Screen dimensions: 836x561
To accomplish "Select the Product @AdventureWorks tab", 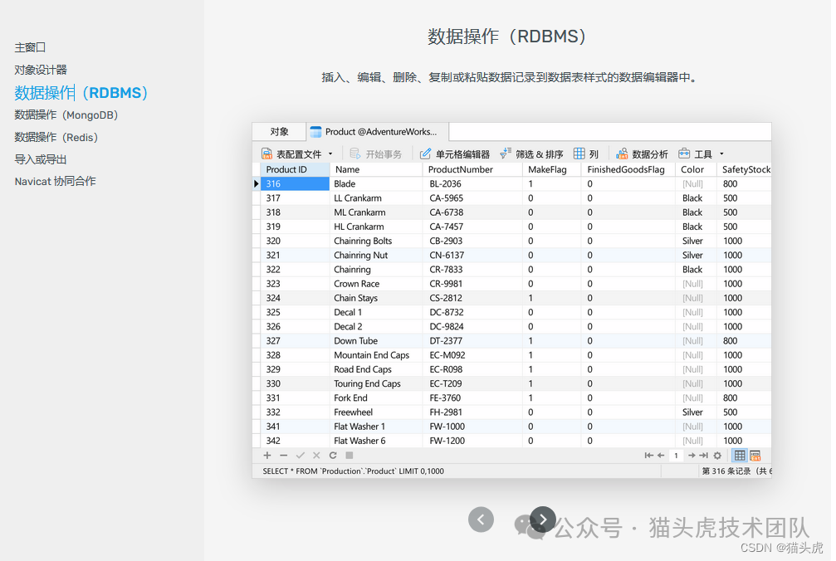I will 378,132.
